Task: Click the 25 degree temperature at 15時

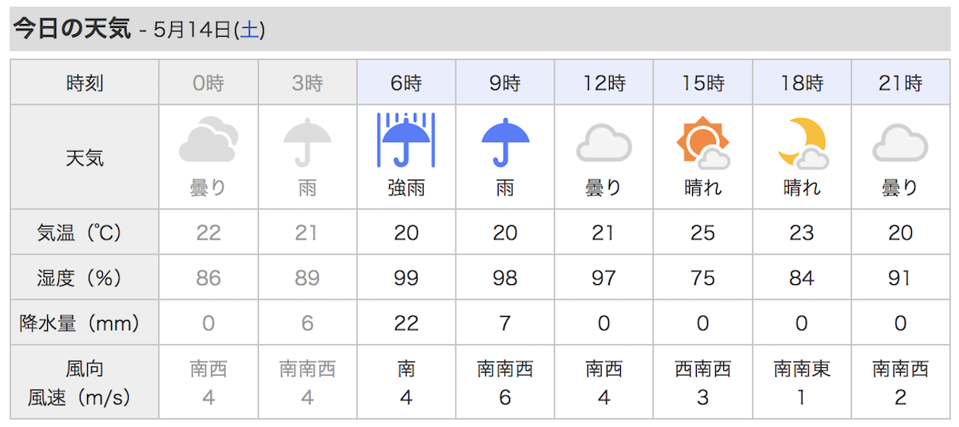Action: pos(702,232)
